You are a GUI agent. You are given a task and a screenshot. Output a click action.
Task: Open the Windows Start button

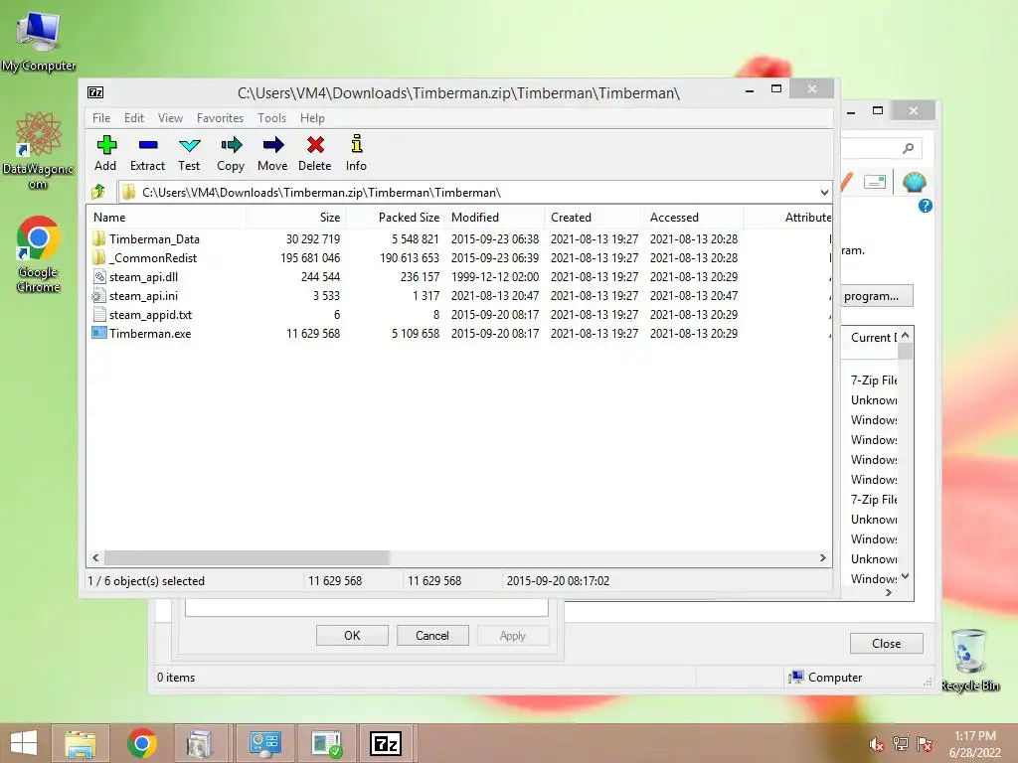[x=24, y=743]
